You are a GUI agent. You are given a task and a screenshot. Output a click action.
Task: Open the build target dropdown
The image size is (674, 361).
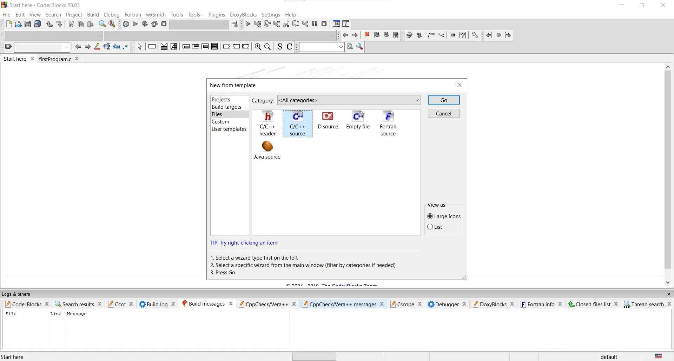[x=199, y=25]
